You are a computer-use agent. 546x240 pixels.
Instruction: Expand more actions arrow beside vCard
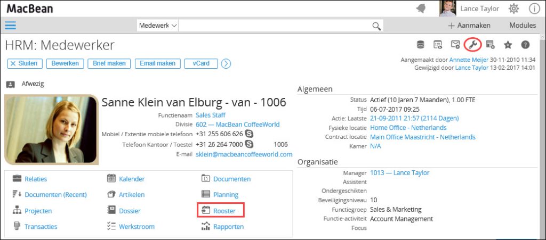(226, 63)
